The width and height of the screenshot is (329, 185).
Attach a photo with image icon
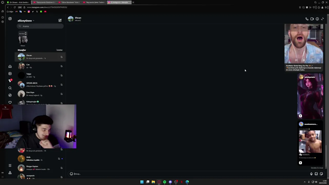(316, 174)
